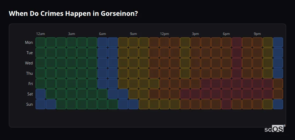Select the blue Sunday 12am cell
Image resolution: width=295 pixels, height=140 pixels.
click(x=41, y=104)
